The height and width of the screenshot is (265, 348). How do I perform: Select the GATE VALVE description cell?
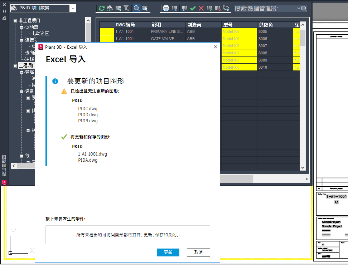pyautogui.click(x=168, y=39)
